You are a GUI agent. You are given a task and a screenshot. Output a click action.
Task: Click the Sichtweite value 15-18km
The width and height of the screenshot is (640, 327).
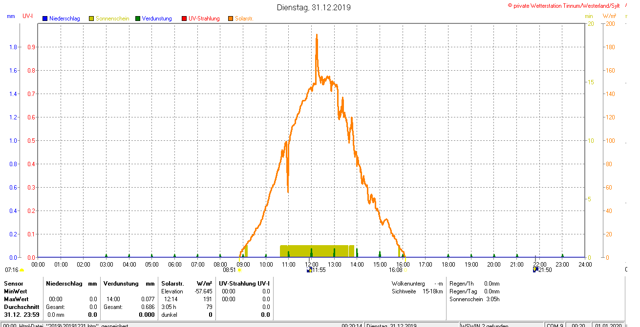(x=433, y=291)
